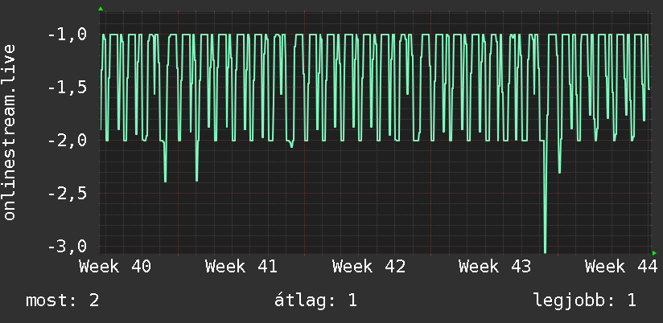Screen dimensions: 663x323
Task: Click the 'most: 2' statistic
Action: coord(63,301)
